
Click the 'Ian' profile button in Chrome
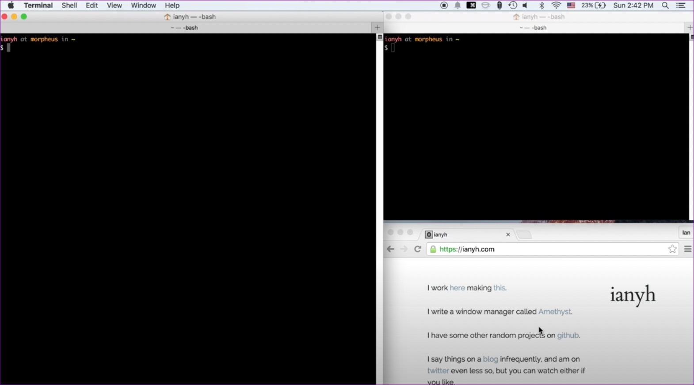pos(686,233)
